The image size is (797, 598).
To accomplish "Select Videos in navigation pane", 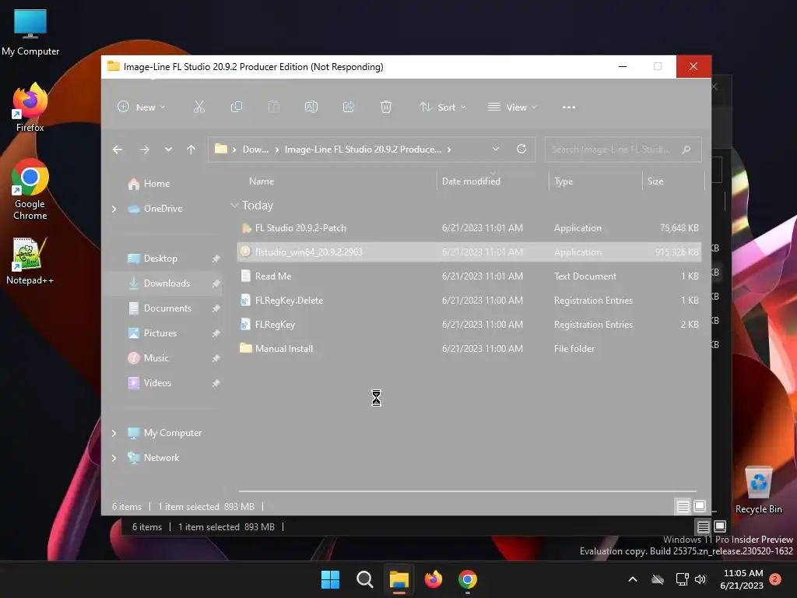I will coord(157,383).
